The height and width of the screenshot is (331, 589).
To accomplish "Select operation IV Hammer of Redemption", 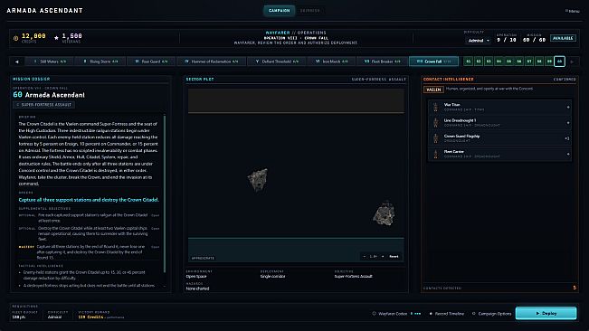I will (211, 61).
